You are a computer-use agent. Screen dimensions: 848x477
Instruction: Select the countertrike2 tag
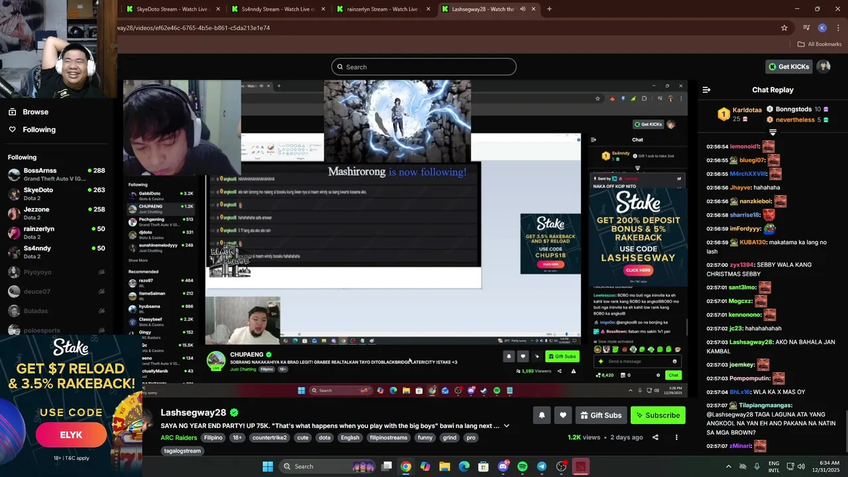click(x=269, y=438)
